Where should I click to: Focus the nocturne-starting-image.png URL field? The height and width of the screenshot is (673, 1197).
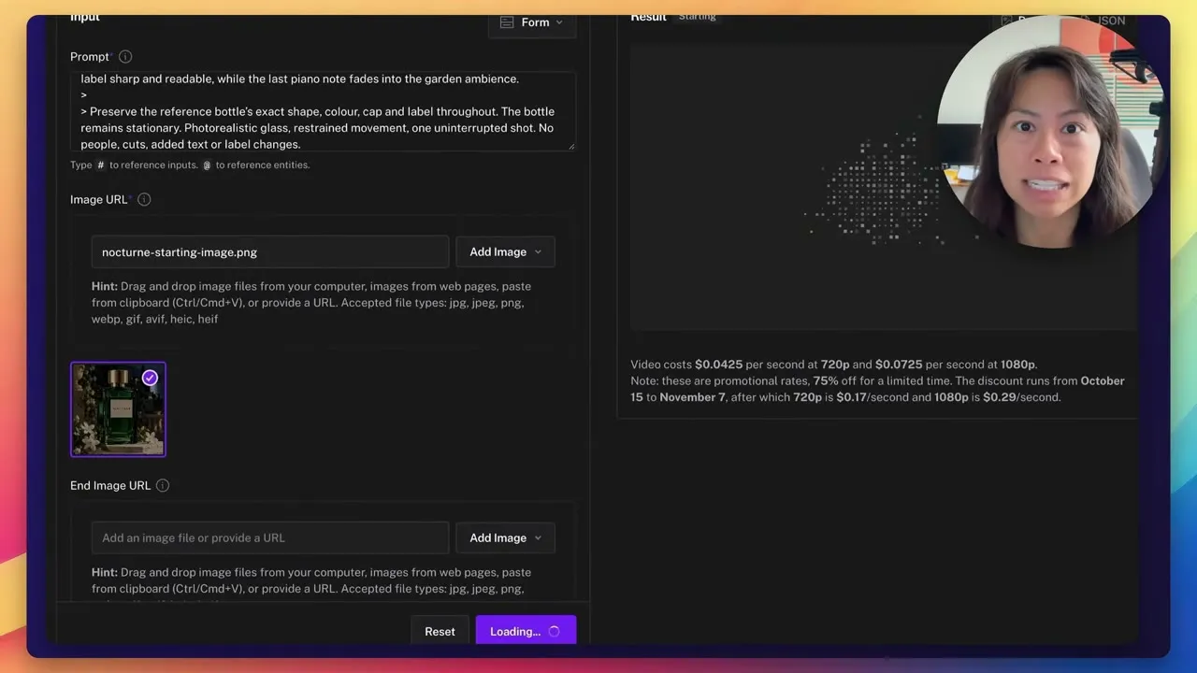coord(270,252)
